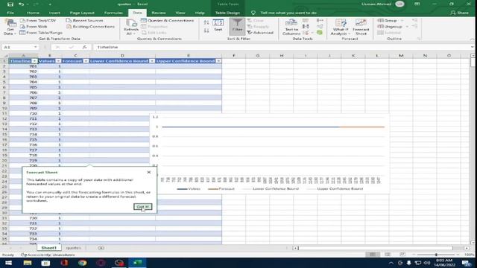
Task: Click the Undo arrow icon
Action: (21, 4)
